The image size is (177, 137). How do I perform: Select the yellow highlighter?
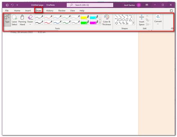[85, 17]
